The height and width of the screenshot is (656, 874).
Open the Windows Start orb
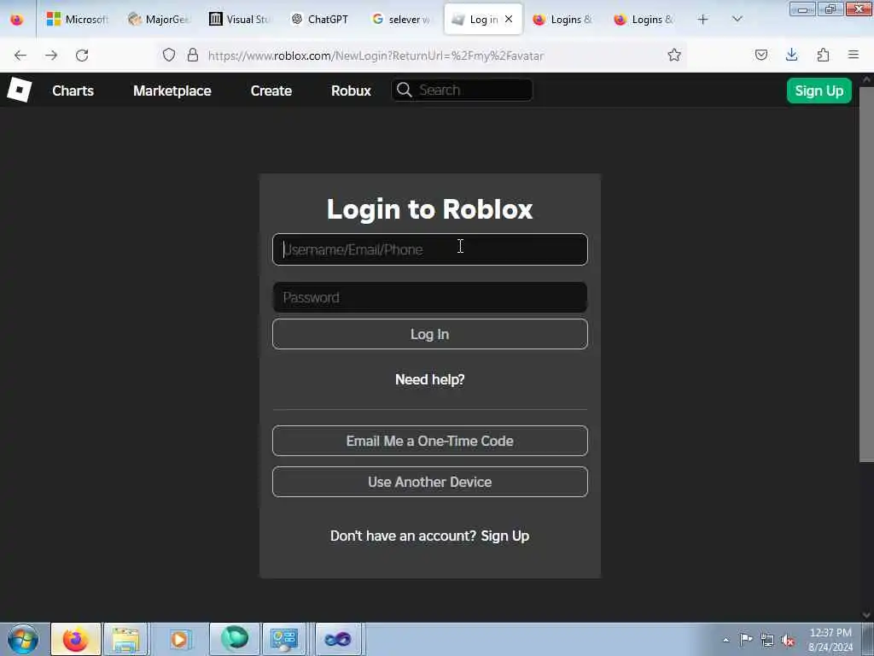click(x=23, y=639)
